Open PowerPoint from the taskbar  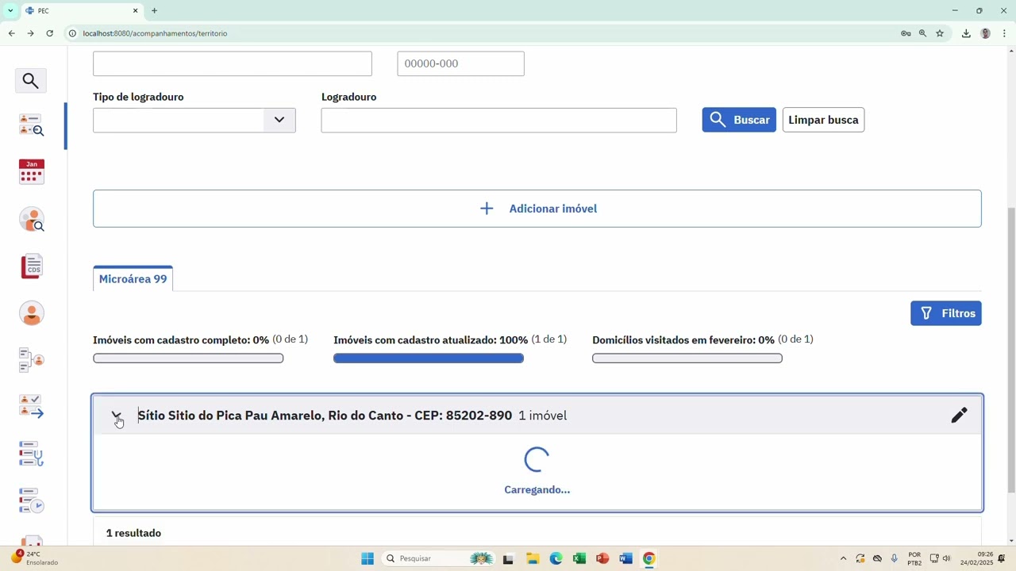pos(602,558)
